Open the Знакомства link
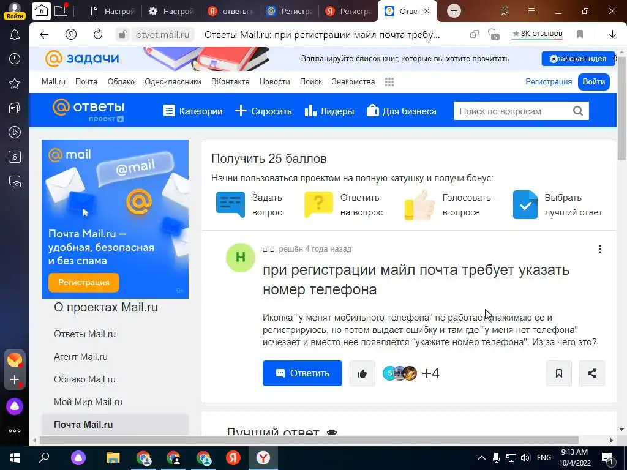627x470 pixels. (x=353, y=81)
